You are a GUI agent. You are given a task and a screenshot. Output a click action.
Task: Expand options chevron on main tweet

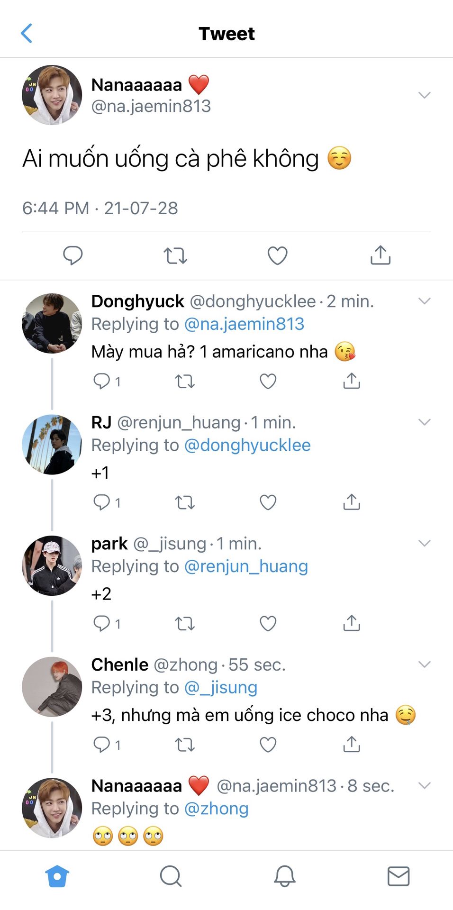tap(425, 95)
